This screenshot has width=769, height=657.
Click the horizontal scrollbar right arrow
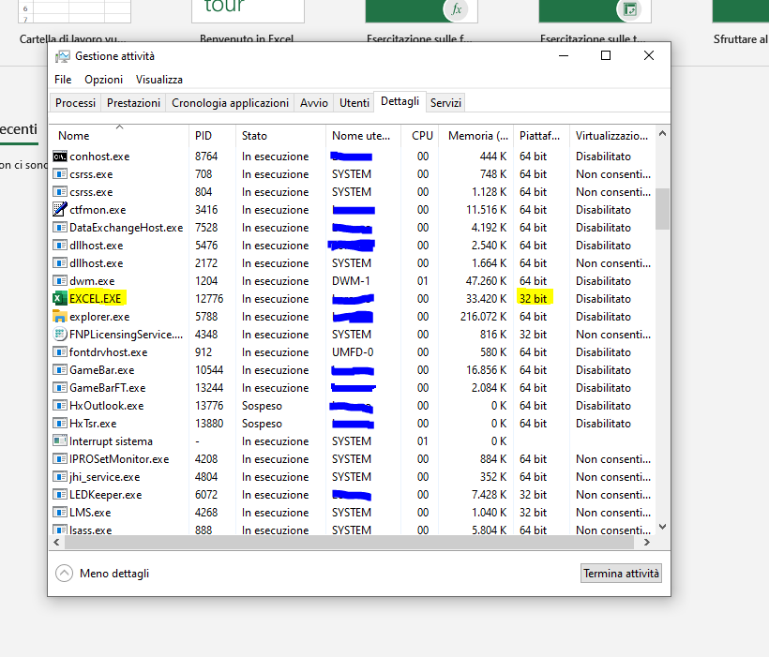coord(647,542)
